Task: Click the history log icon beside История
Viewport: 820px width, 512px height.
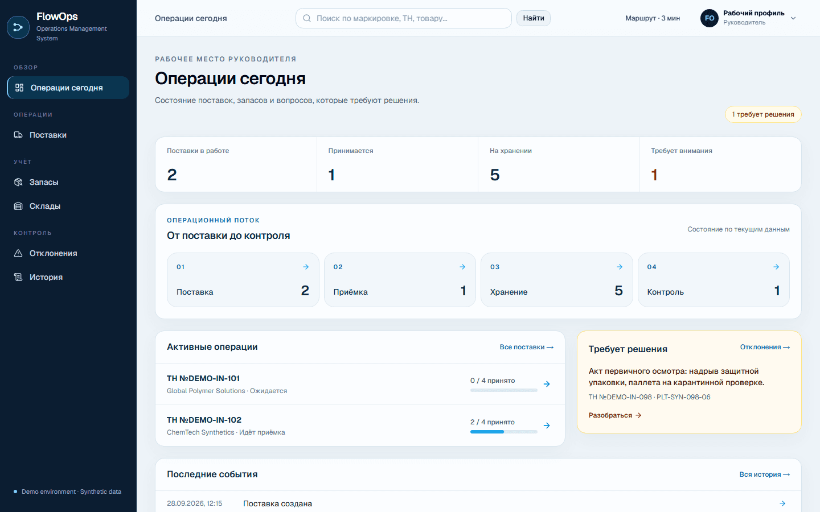Action: coord(18,277)
